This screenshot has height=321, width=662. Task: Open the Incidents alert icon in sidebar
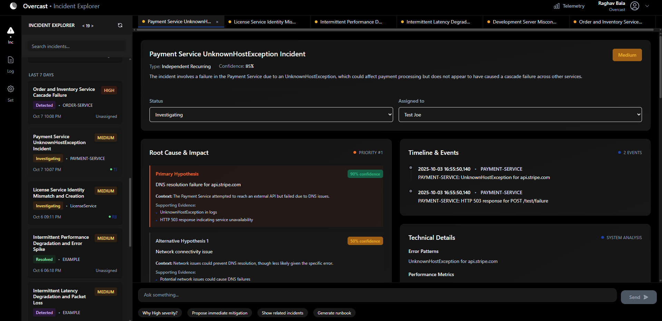click(x=11, y=31)
